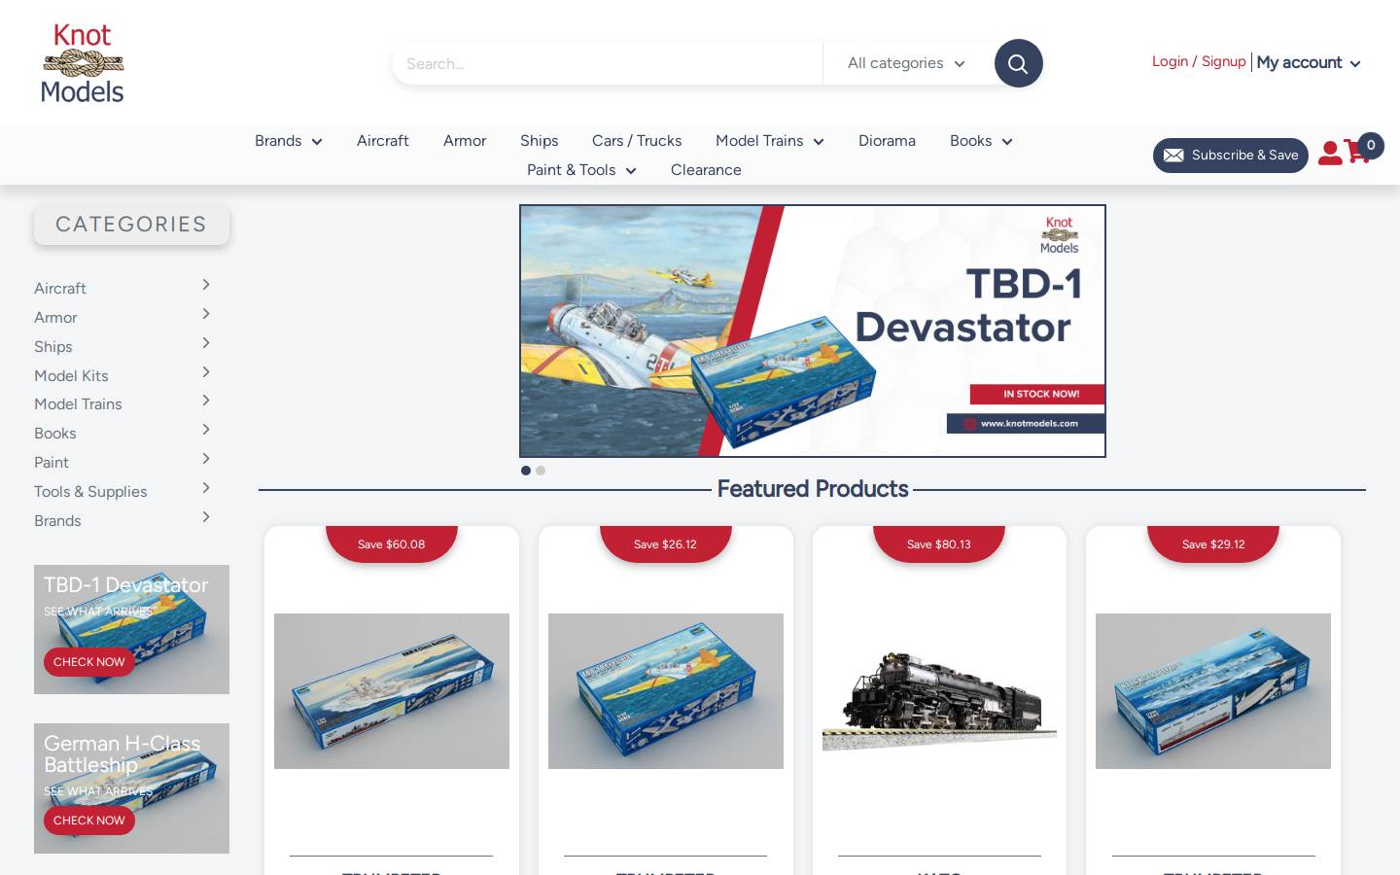Expand the sidebar Model Trains category arrow
This screenshot has height=875, width=1400.
click(x=206, y=401)
